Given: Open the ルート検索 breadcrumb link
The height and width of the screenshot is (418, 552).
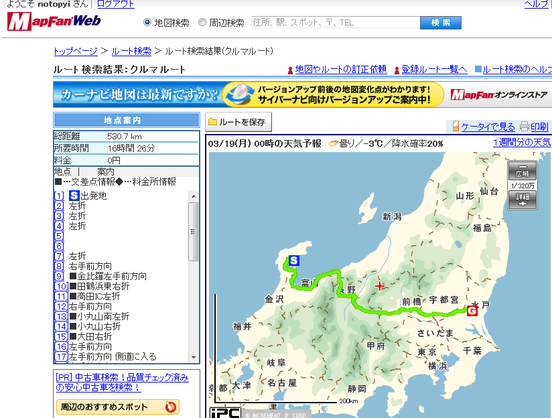Looking at the screenshot, I should (x=131, y=51).
